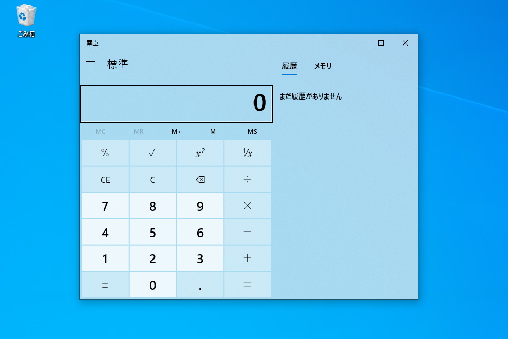Click the division operator
The width and height of the screenshot is (508, 339).
247,179
